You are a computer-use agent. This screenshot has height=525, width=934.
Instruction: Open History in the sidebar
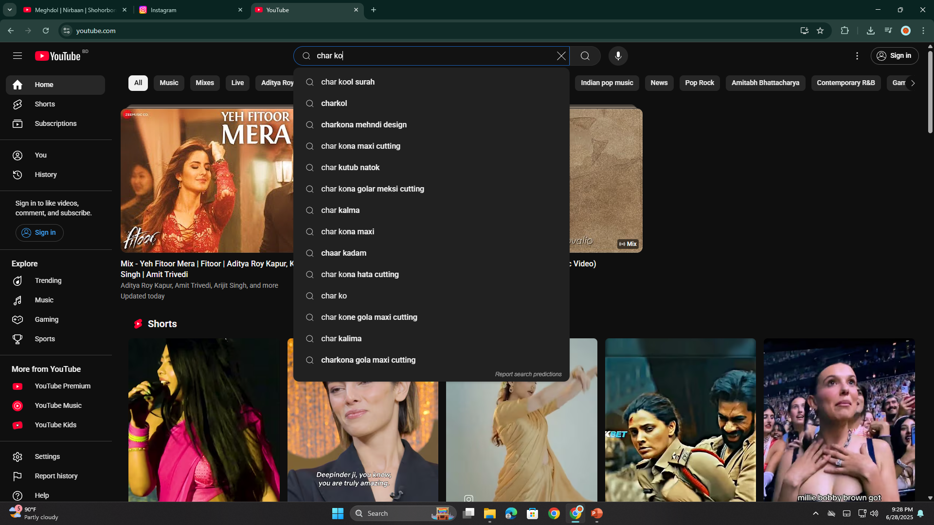[x=55, y=175]
